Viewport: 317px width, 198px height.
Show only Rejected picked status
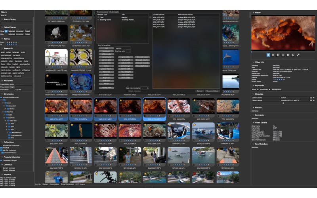pos(11,31)
